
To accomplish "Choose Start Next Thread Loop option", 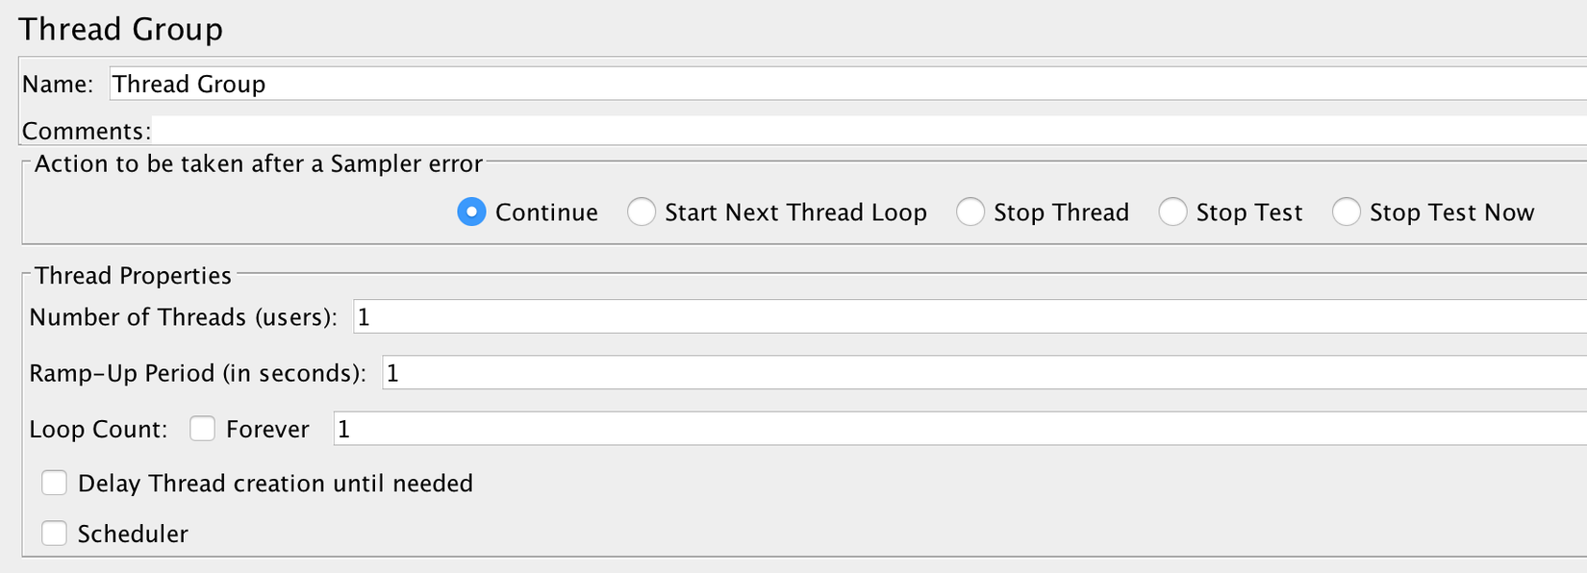I will click(x=642, y=212).
